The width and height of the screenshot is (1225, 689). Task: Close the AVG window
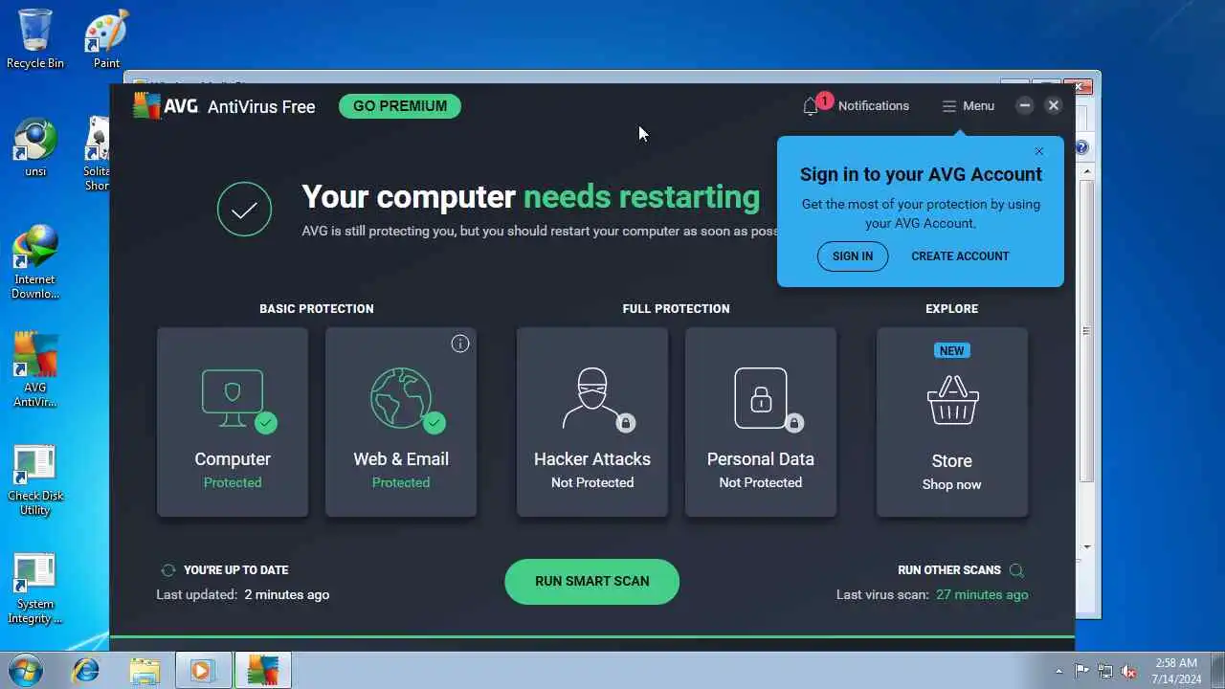click(x=1054, y=105)
